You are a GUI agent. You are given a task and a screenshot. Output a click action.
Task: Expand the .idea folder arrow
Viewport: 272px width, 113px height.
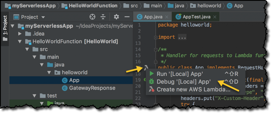[x=20, y=34]
